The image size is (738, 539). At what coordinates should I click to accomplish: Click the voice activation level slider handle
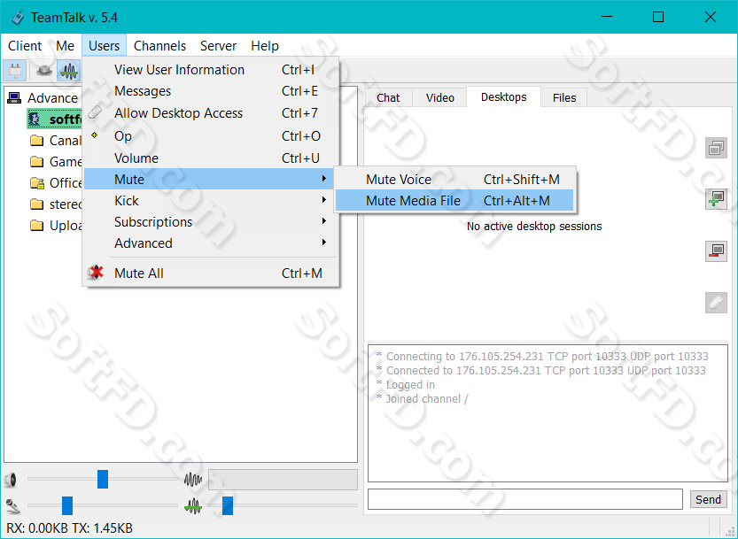coord(228,505)
